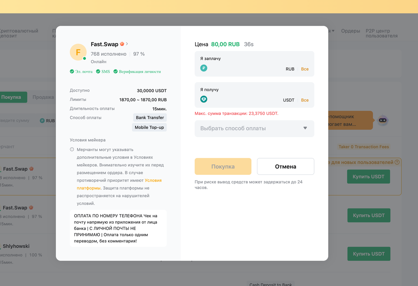
Task: Click the ruble coin icon under "Я заплачу"
Action: point(203,68)
